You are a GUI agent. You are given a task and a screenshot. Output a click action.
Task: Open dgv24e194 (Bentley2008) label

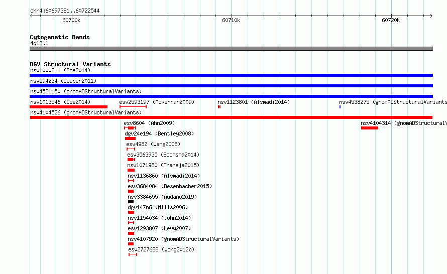point(159,133)
